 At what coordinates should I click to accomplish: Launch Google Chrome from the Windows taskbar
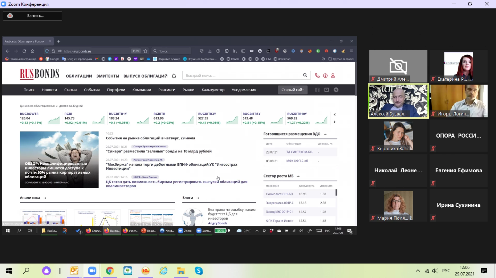click(110, 271)
